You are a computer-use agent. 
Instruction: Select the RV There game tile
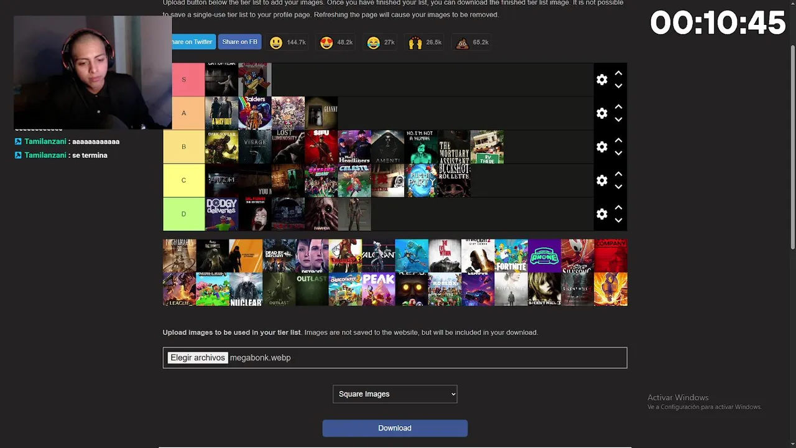coord(487,147)
